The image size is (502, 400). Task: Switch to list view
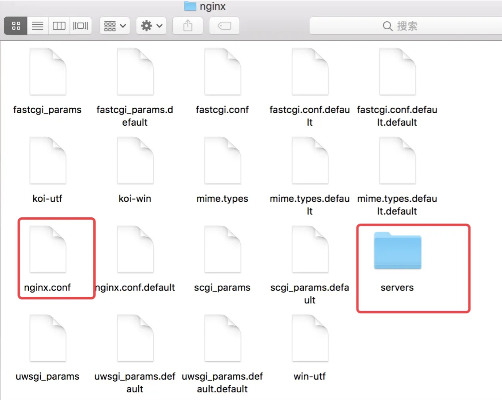coord(37,26)
